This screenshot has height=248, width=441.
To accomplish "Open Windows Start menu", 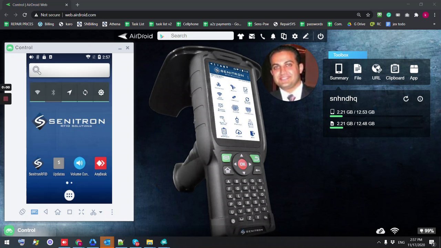I will pos(7,242).
